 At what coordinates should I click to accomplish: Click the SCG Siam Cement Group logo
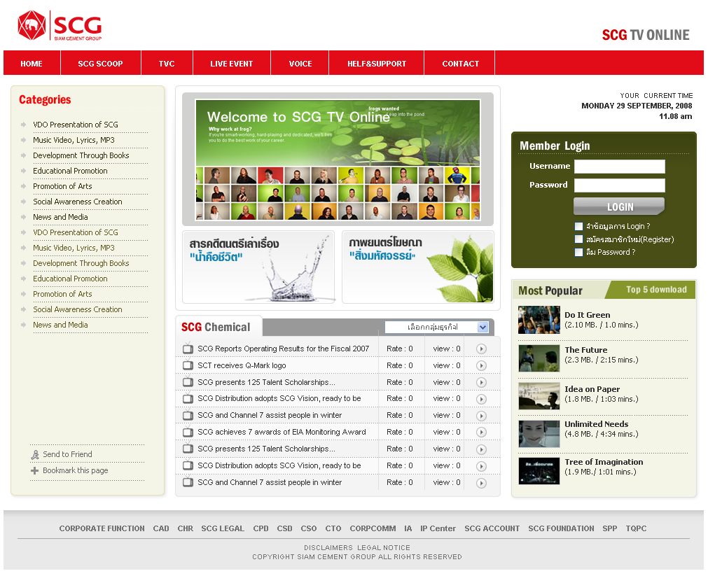(x=60, y=26)
